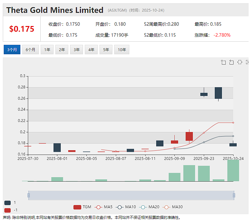Click the 最高价: 0.185 text
252x222 pixels.
208,24
